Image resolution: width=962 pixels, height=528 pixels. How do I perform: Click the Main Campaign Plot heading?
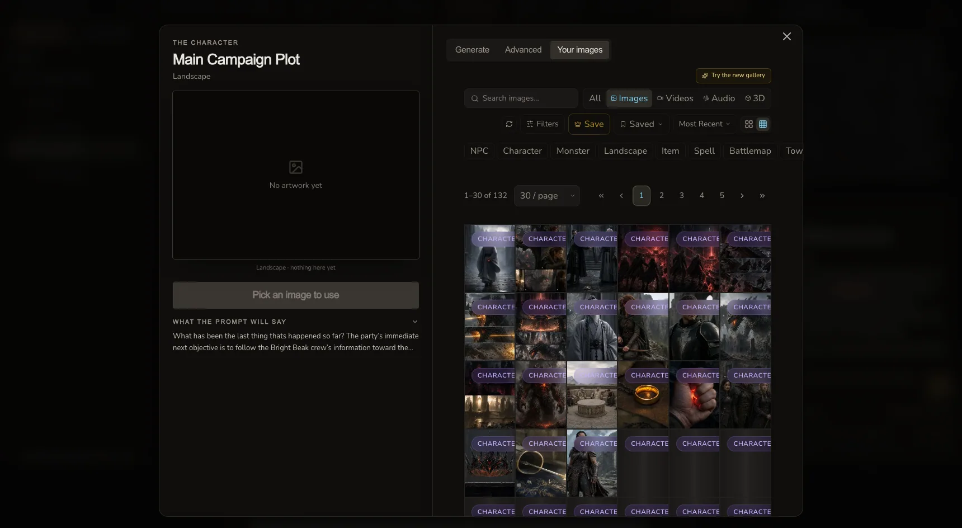tap(236, 59)
